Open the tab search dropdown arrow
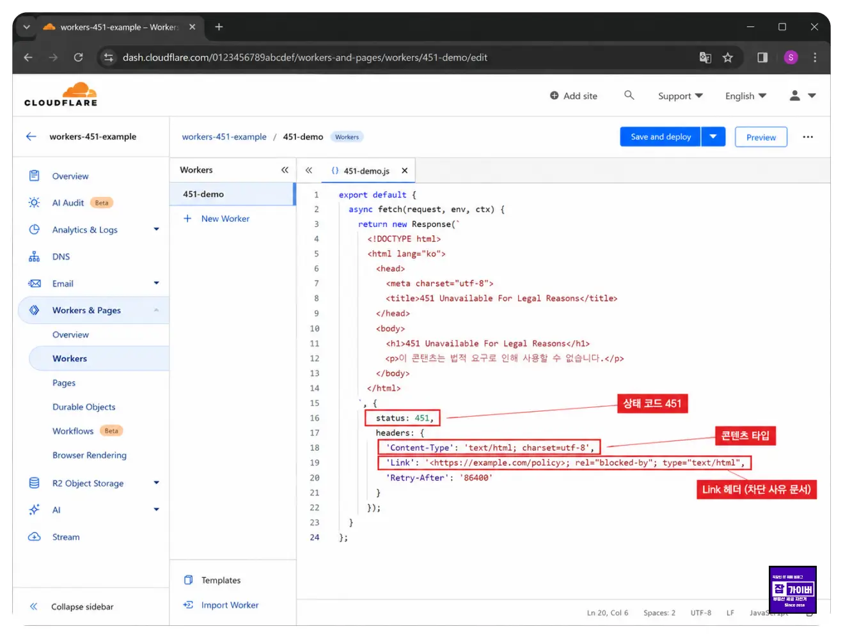This screenshot has height=638, width=843. pyautogui.click(x=26, y=27)
